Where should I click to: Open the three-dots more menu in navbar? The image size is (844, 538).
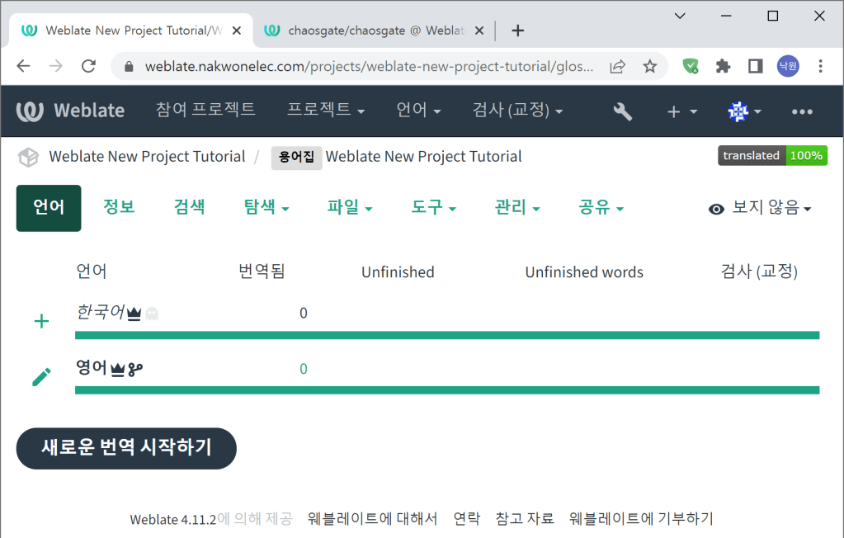pyautogui.click(x=802, y=111)
